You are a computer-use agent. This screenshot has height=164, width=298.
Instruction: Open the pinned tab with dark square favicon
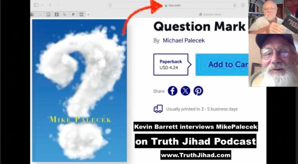[56, 14]
